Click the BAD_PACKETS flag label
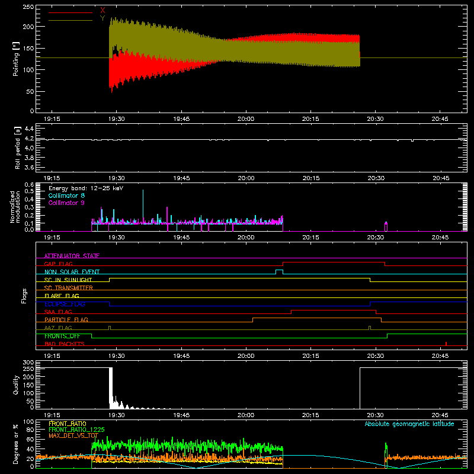This screenshot has width=474, height=474. pyautogui.click(x=65, y=344)
